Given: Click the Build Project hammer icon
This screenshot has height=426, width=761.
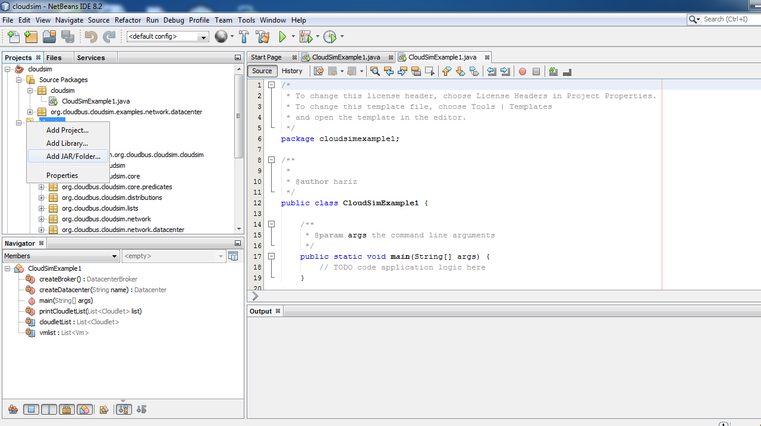Looking at the screenshot, I should coord(244,37).
